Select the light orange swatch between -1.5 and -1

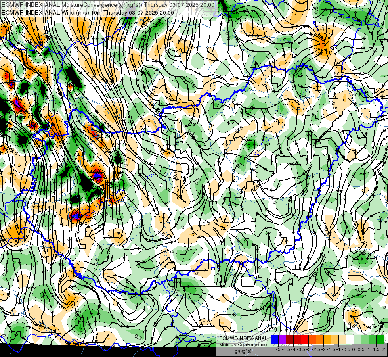[x=335, y=340]
